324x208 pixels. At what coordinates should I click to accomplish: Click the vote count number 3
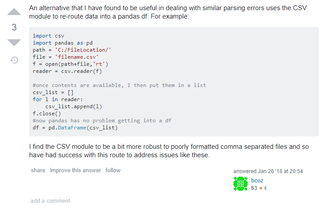point(14,27)
